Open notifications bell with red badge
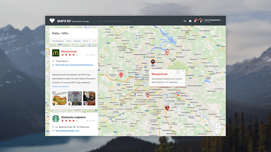The width and height of the screenshot is (271, 152). (x=195, y=21)
